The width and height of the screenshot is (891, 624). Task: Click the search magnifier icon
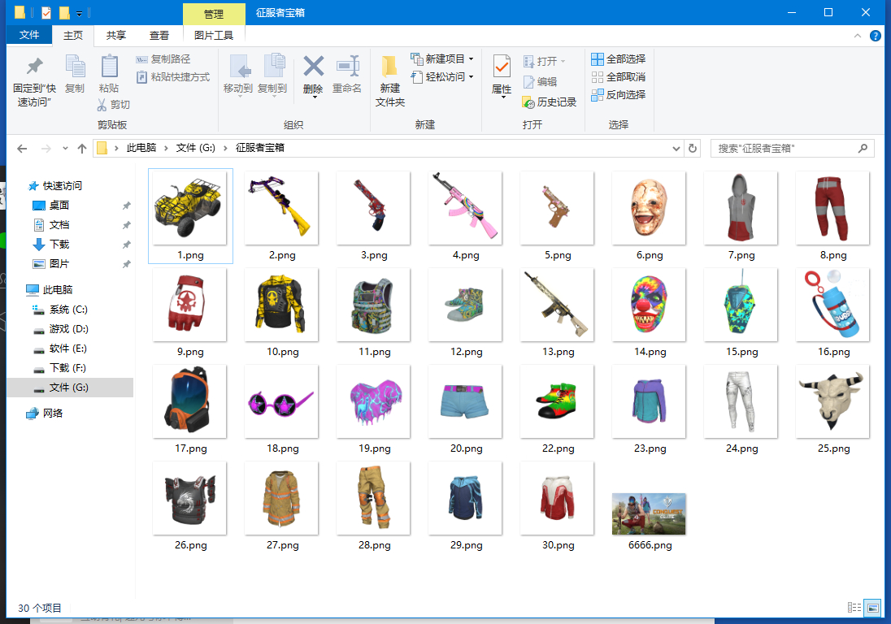(863, 148)
